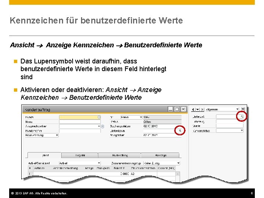The image size is (264, 198).
Task: Click into the Quelle field in the side panel
Action: coord(230,126)
